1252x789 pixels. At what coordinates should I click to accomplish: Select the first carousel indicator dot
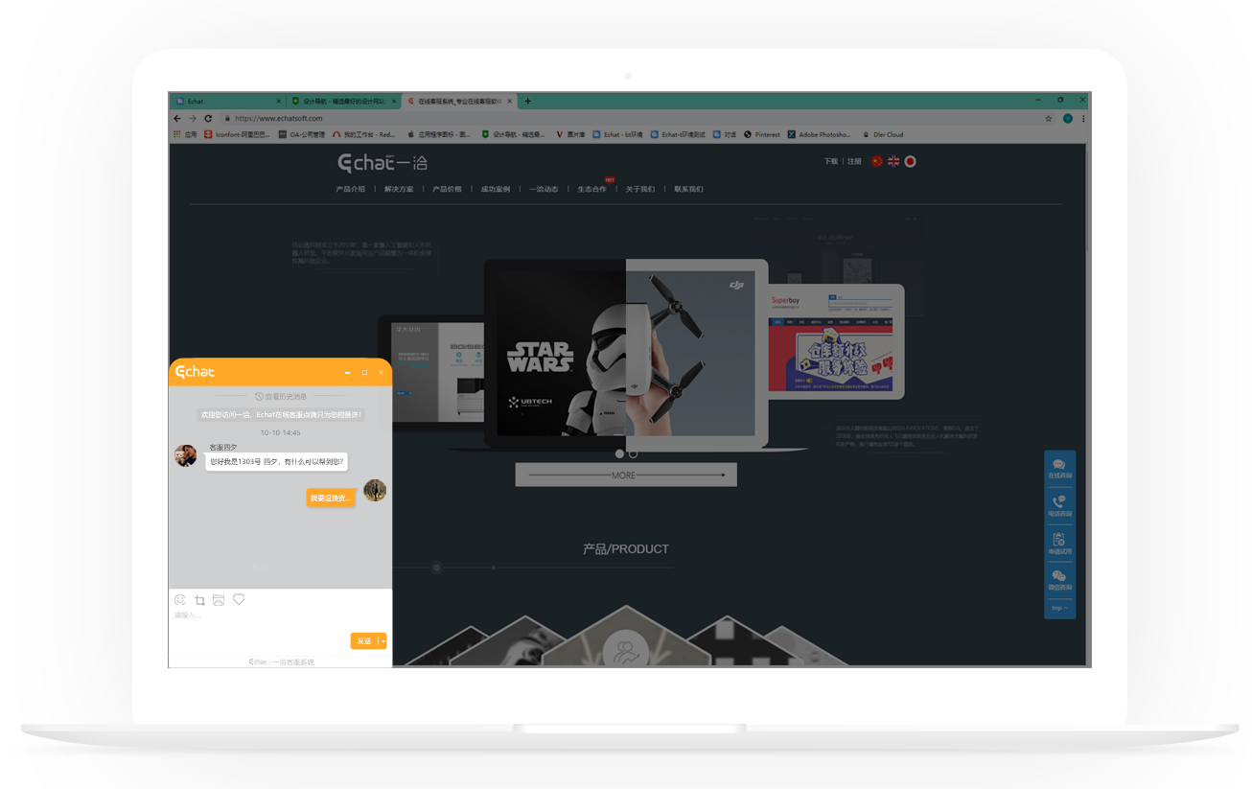tap(620, 453)
